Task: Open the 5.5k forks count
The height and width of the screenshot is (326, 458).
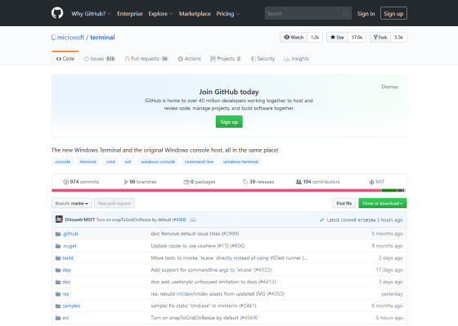Action: (399, 37)
